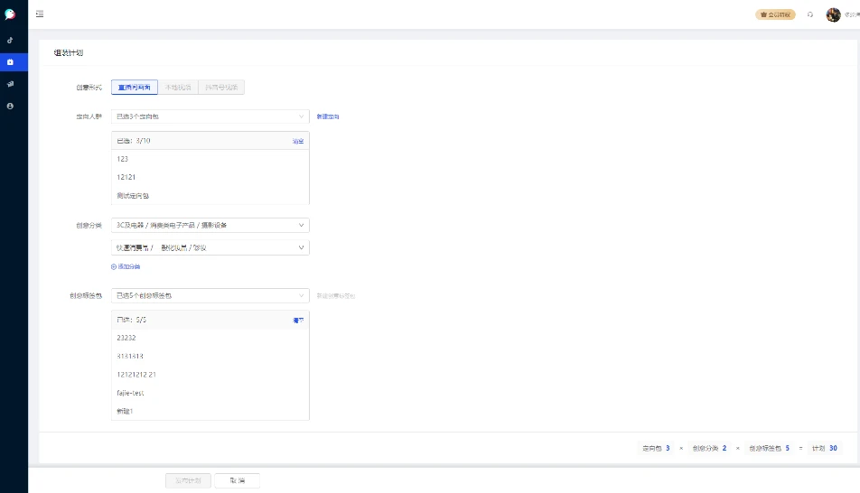
Task: Open the 3C及电器 creative category dropdown
Action: [210, 225]
